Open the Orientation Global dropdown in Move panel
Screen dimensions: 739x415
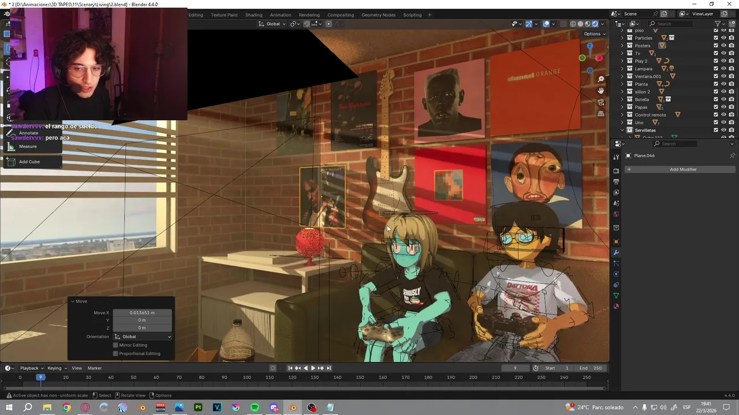click(143, 337)
